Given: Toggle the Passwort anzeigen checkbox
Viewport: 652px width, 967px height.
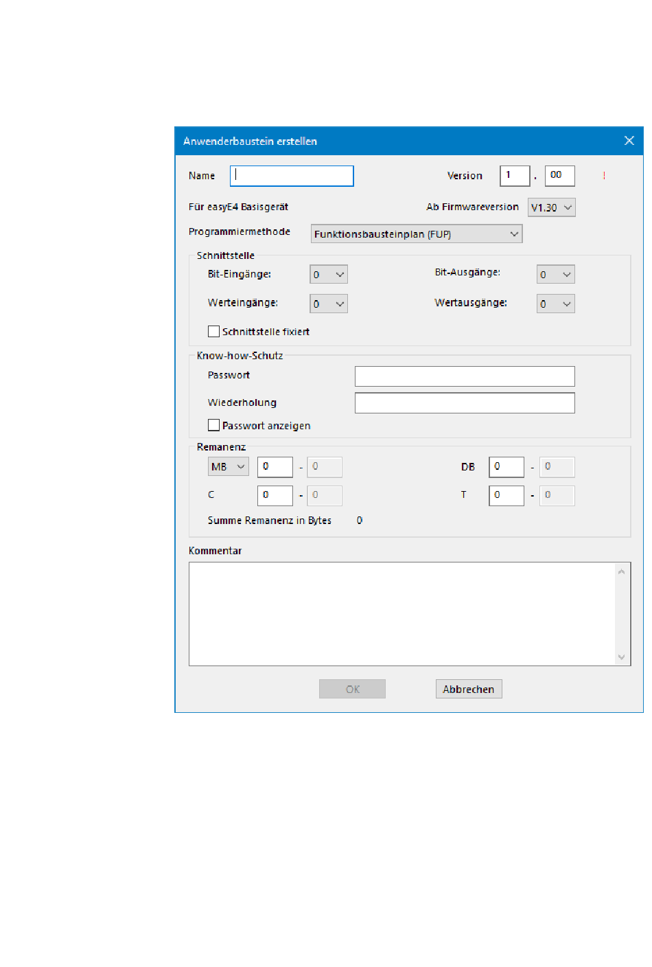Looking at the screenshot, I should pyautogui.click(x=214, y=426).
